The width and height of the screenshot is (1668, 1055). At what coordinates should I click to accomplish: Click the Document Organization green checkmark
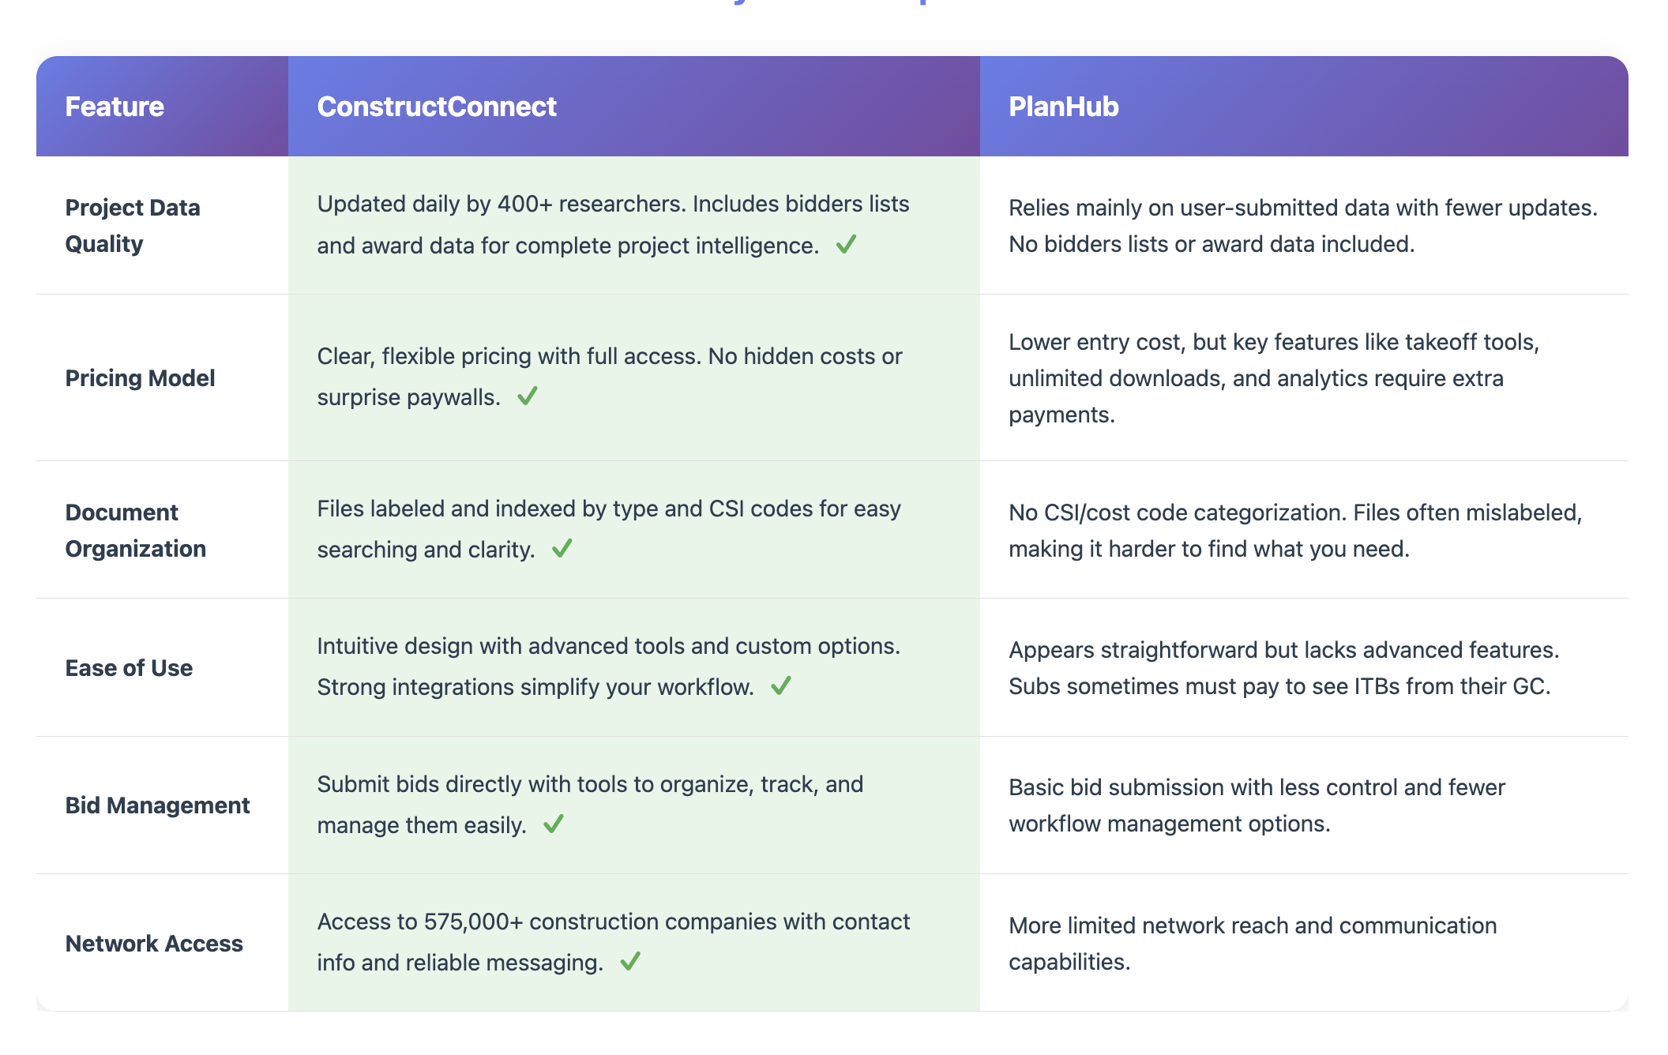pyautogui.click(x=562, y=548)
